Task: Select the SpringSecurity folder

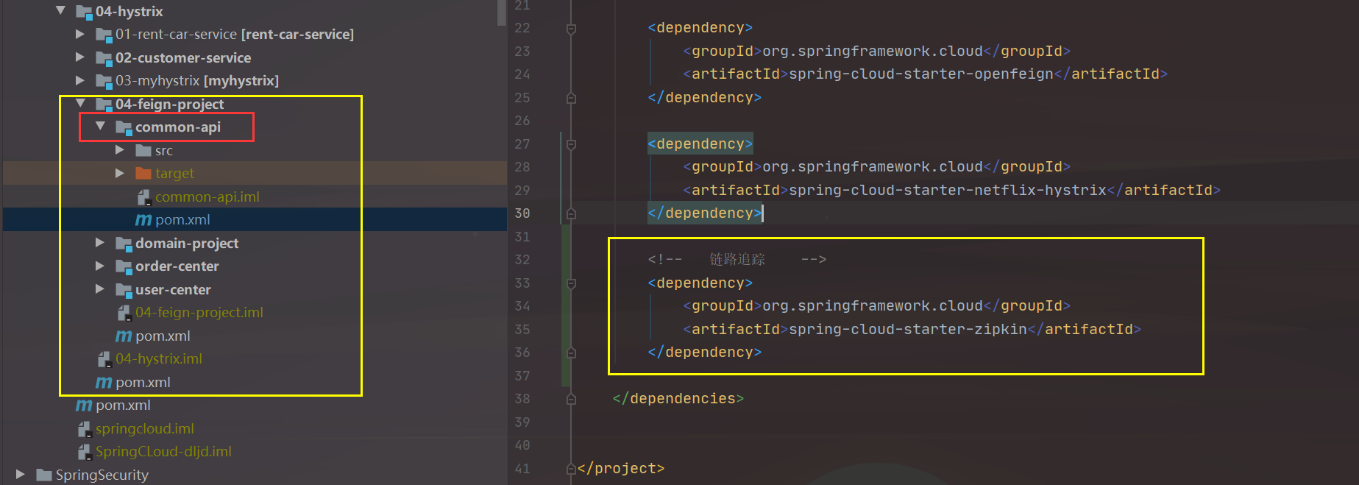Action: (102, 475)
